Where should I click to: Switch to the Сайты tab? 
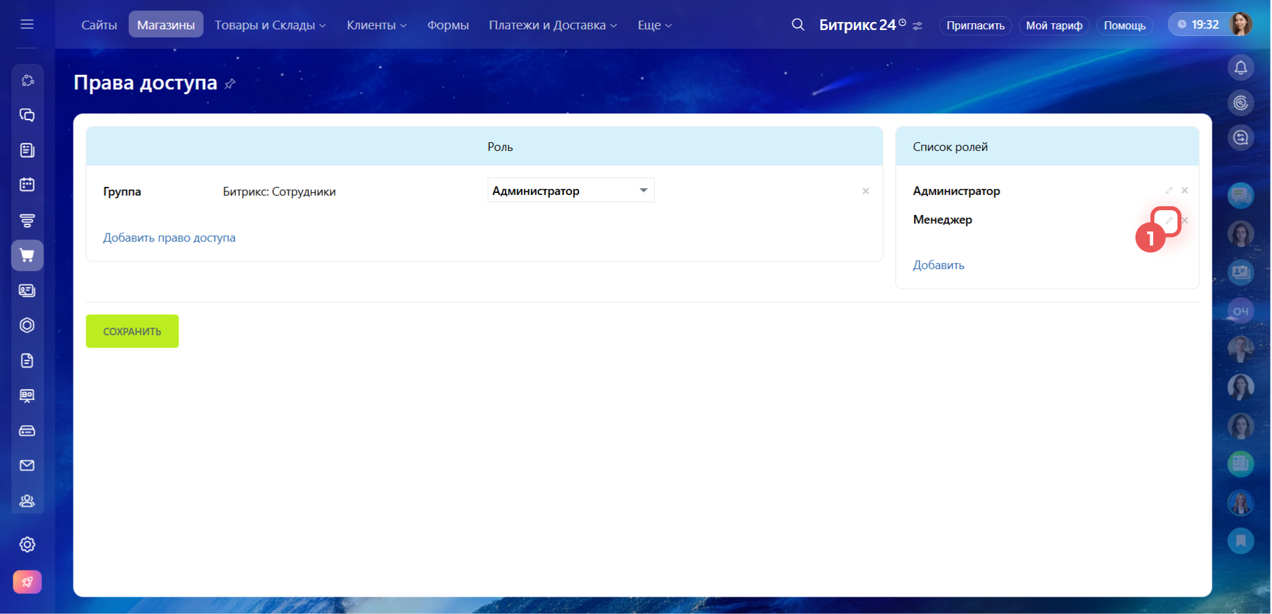click(99, 25)
